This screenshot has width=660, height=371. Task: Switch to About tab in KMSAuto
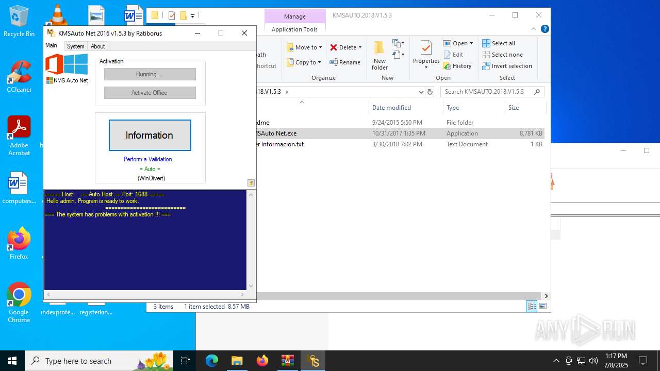[98, 46]
